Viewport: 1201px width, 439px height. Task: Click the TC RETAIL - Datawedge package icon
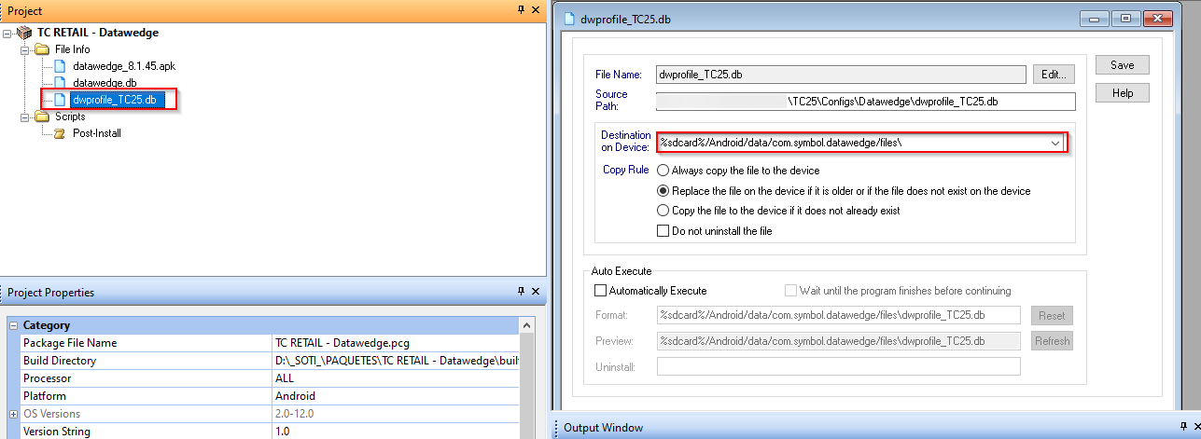(x=24, y=33)
